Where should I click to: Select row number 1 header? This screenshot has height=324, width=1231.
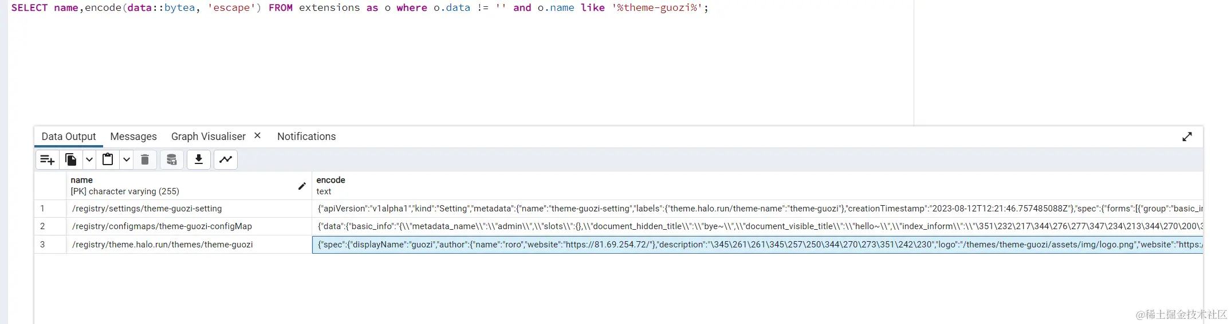[x=50, y=209]
